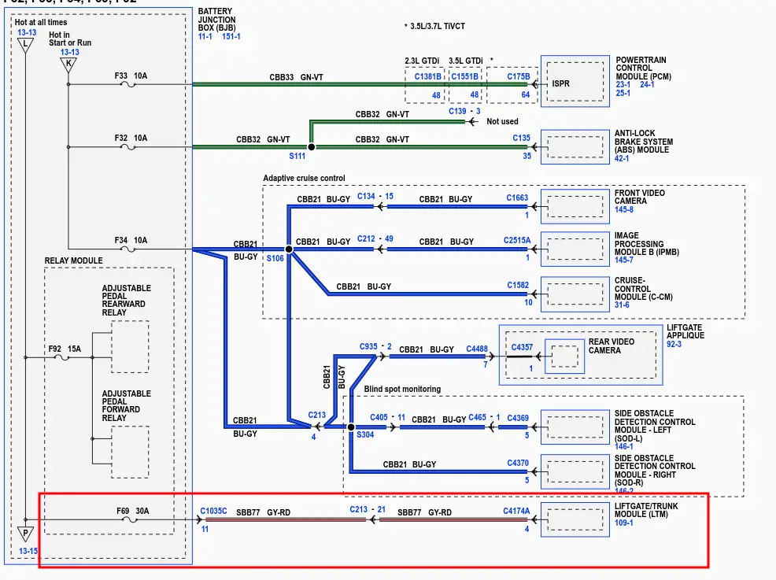Image resolution: width=776 pixels, height=580 pixels.
Task: Click the P triangle reference symbol
Action: [x=25, y=534]
